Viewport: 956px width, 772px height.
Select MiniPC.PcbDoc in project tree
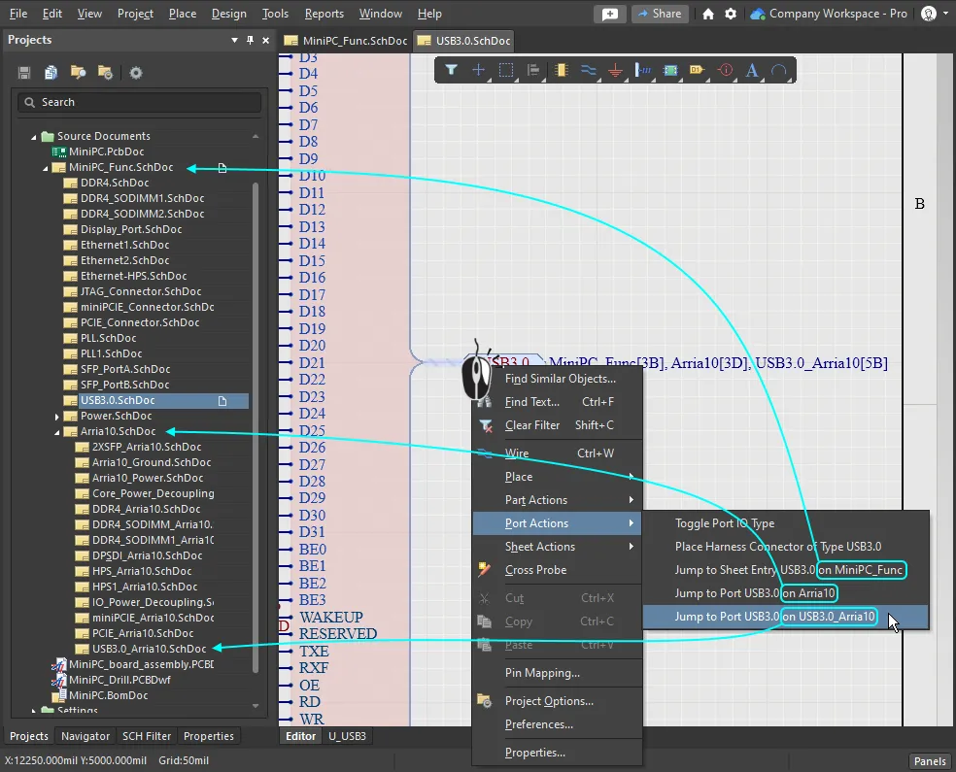point(106,151)
